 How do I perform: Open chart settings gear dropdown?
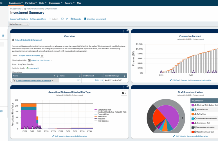[123, 93]
